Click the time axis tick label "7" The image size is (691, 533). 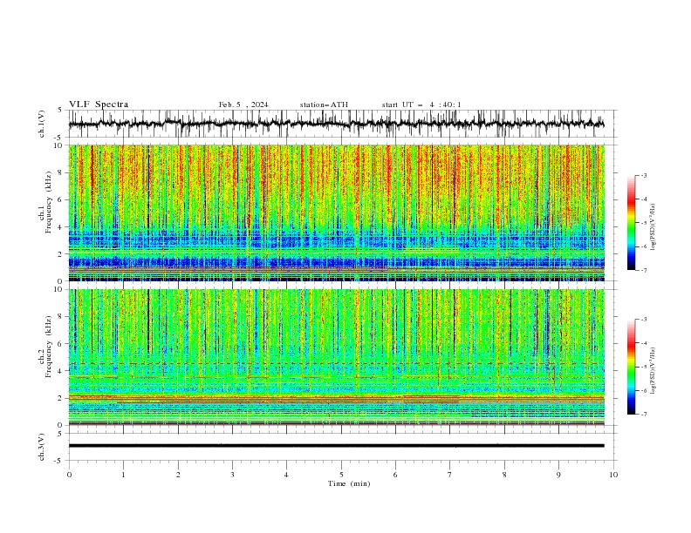click(x=449, y=475)
